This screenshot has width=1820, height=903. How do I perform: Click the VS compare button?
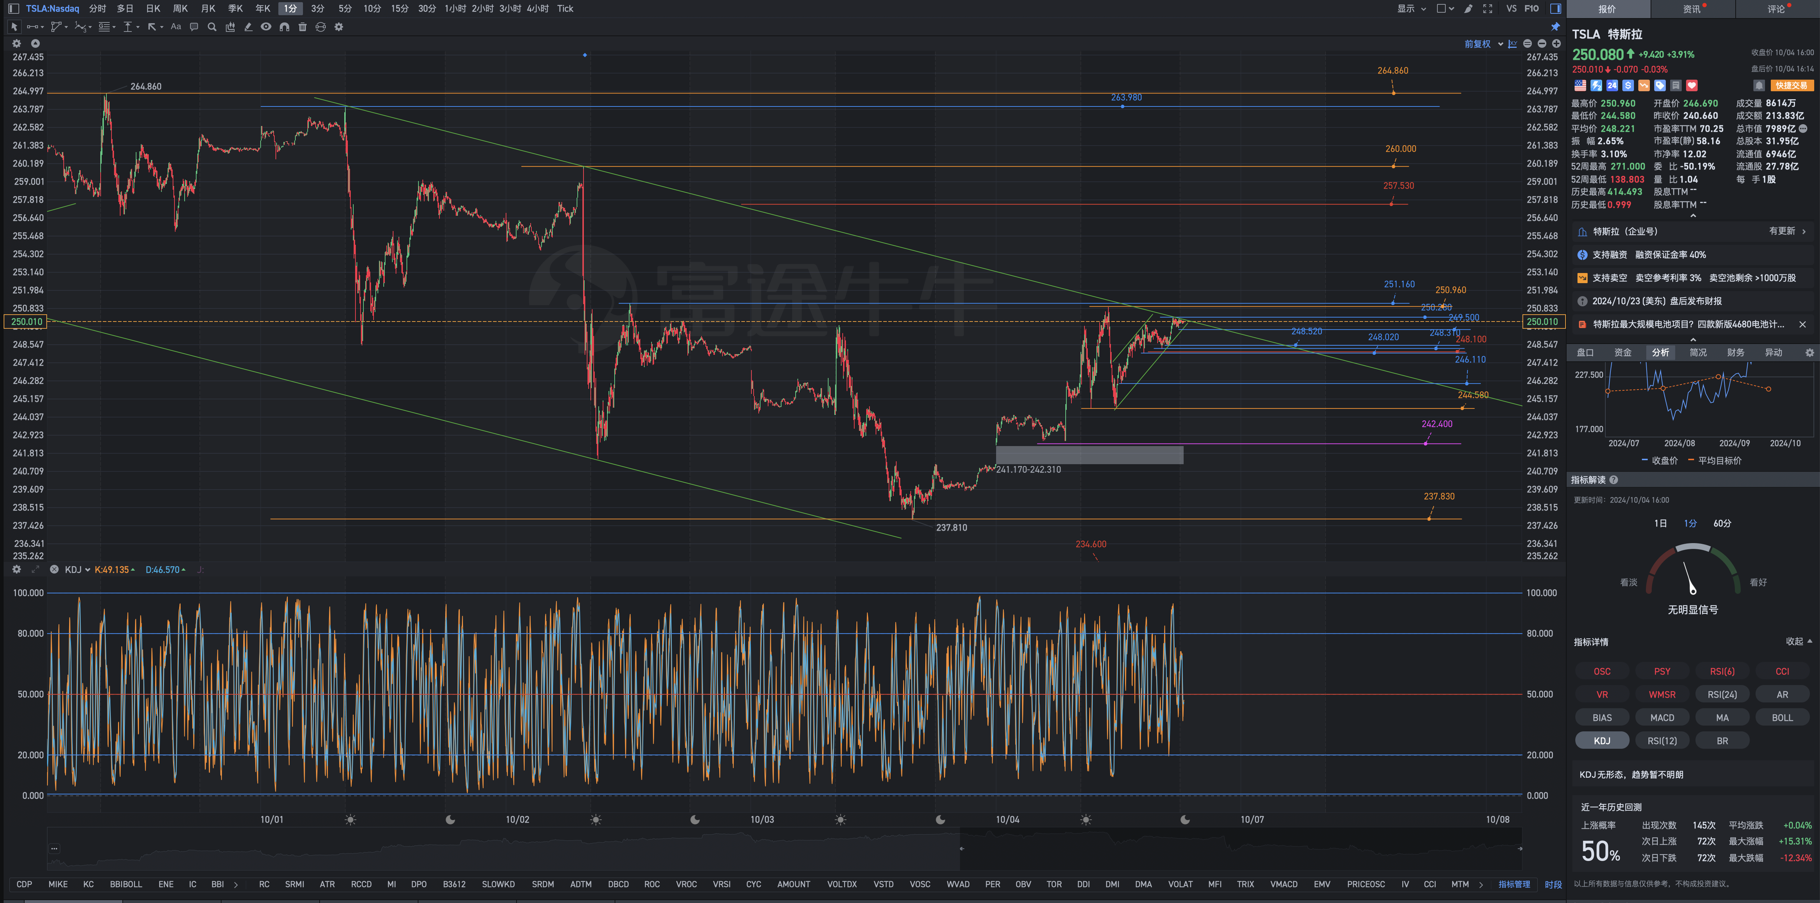1511,8
